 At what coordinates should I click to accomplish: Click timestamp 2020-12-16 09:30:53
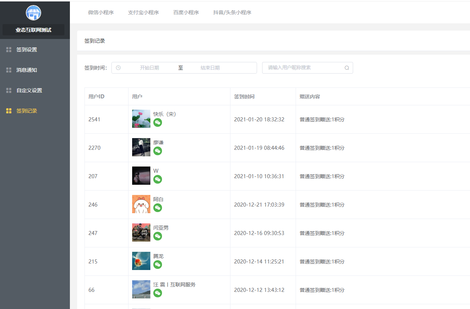259,233
